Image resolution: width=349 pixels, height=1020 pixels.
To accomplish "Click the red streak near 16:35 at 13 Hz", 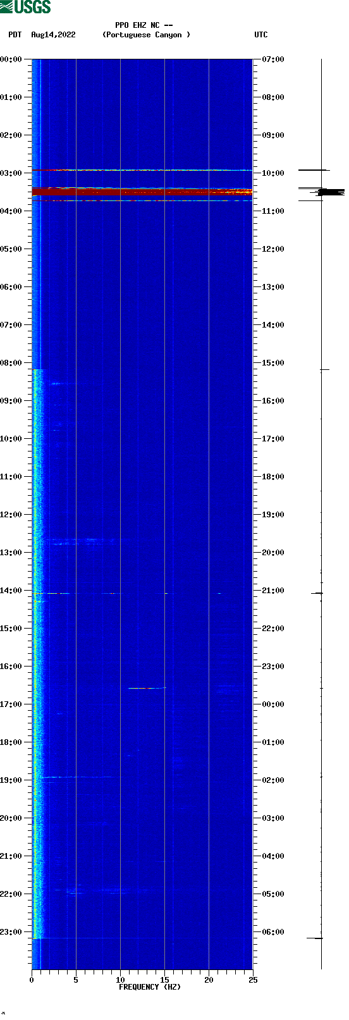I will click(x=147, y=688).
